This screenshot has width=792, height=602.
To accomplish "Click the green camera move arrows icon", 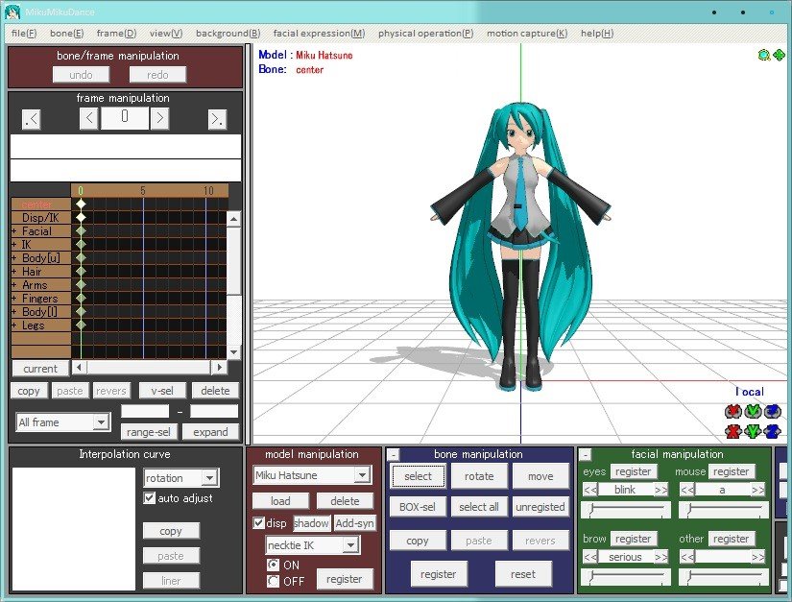I will (x=779, y=55).
